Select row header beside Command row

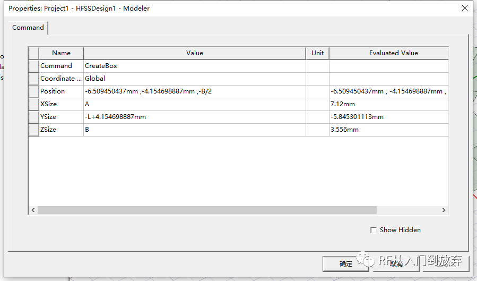pyautogui.click(x=33, y=66)
